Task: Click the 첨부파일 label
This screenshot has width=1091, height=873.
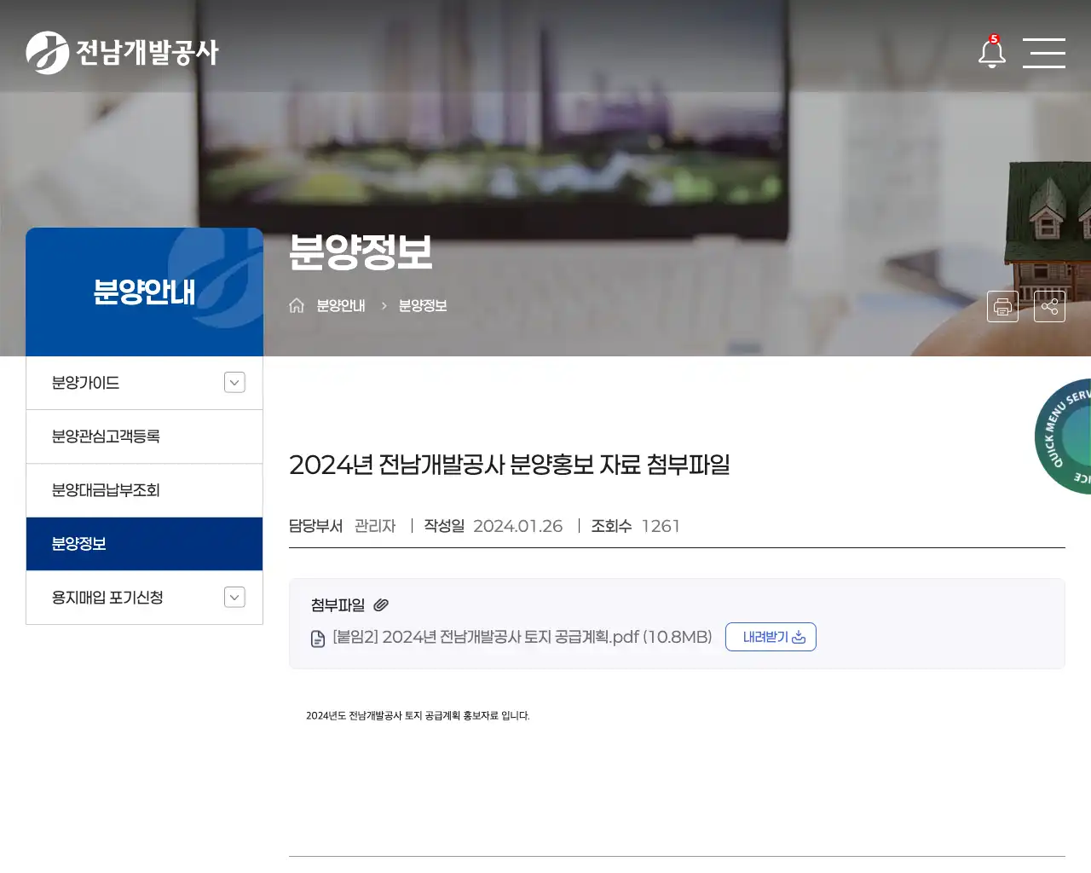Action: coord(338,605)
